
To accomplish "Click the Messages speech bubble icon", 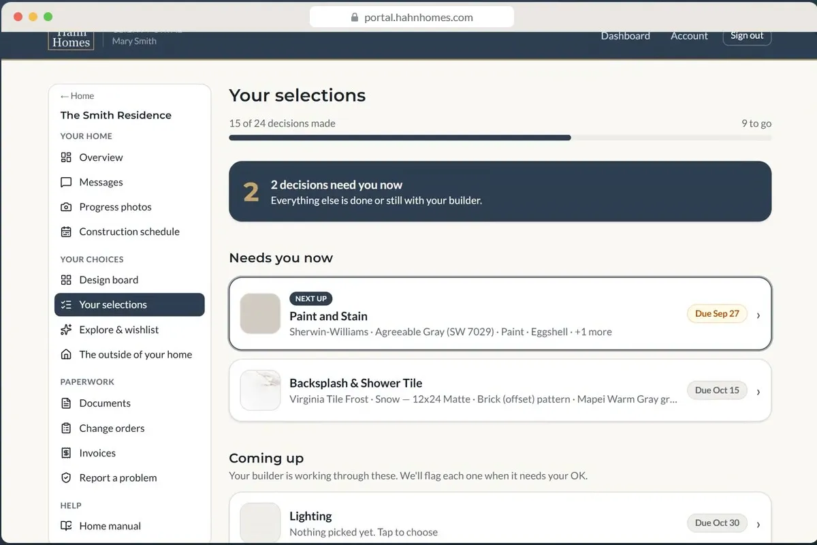I will 66,183.
